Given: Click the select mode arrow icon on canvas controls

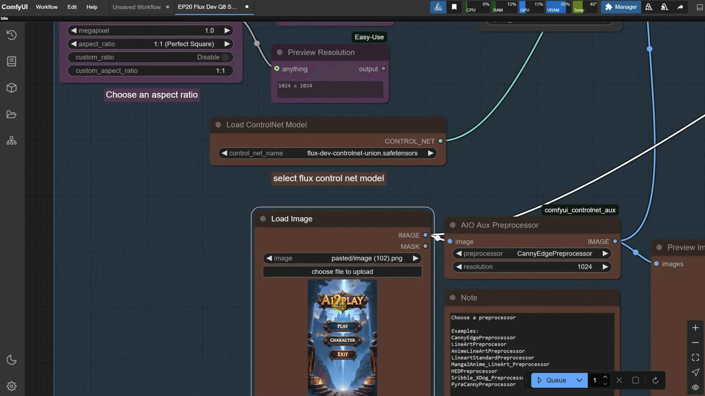Looking at the screenshot, I should pyautogui.click(x=695, y=373).
